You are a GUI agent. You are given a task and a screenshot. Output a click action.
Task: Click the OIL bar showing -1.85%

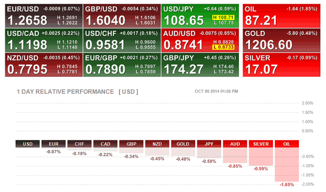coord(287,165)
